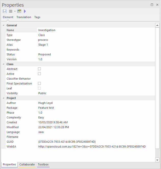Close the Properties panel
The height and width of the screenshot is (169, 161).
tap(157, 5)
